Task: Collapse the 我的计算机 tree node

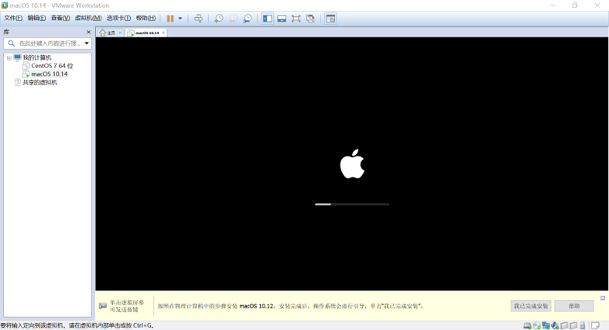Action: [x=9, y=58]
